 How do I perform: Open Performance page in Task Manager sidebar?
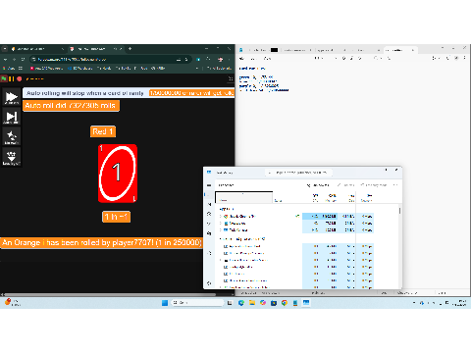pos(209,204)
